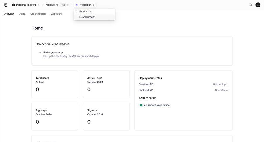Toggle the Production instance dropdown
This screenshot has width=264, height=142.
click(x=85, y=5)
